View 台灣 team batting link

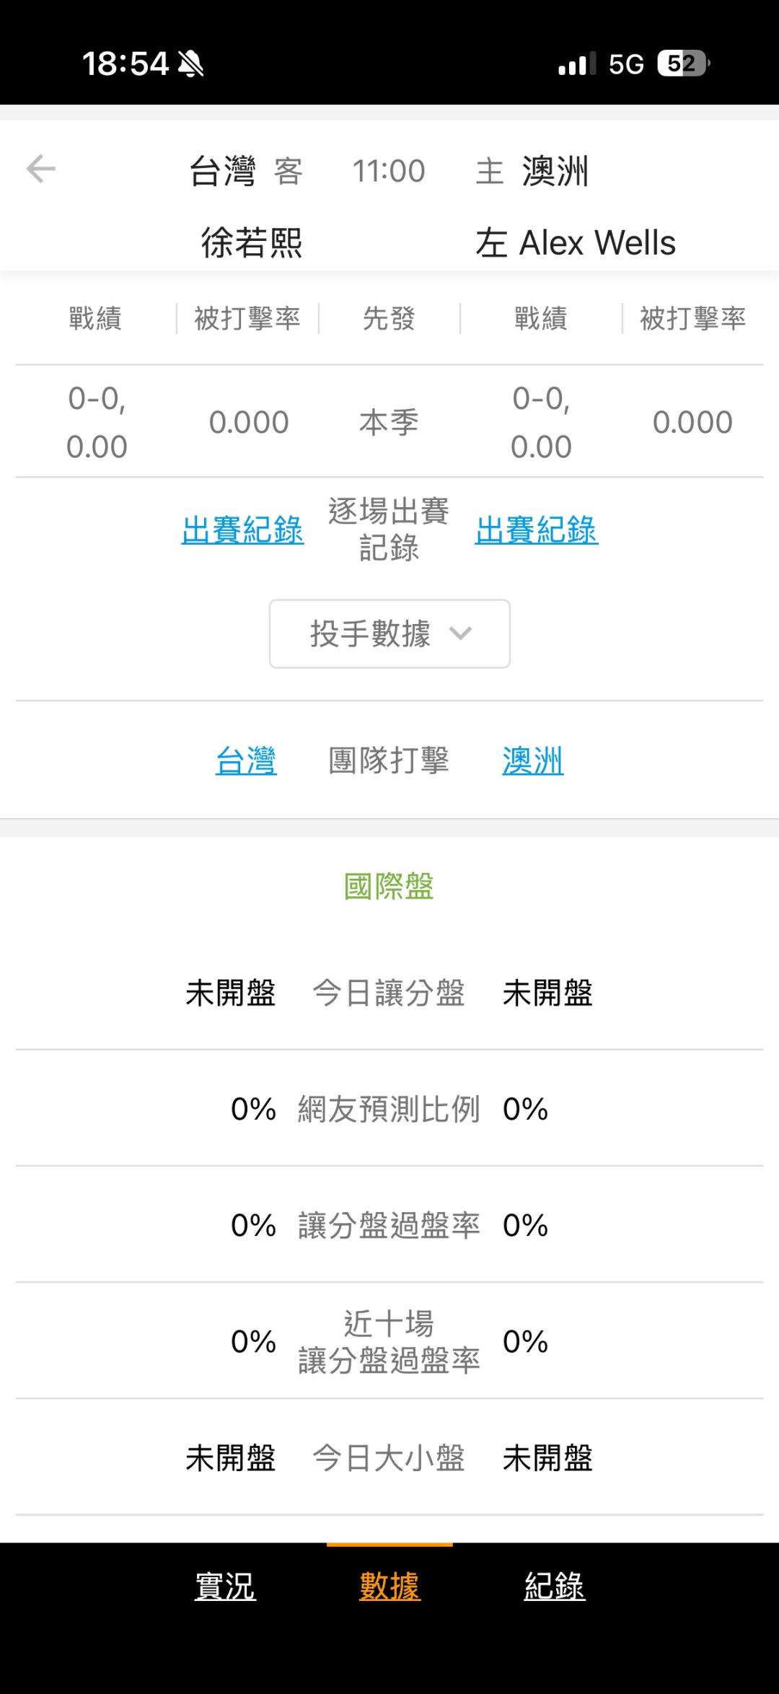click(x=246, y=760)
